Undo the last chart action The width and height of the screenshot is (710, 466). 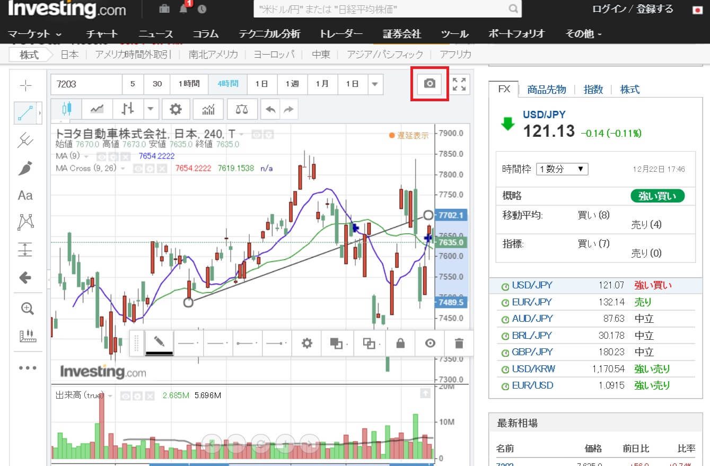(270, 109)
